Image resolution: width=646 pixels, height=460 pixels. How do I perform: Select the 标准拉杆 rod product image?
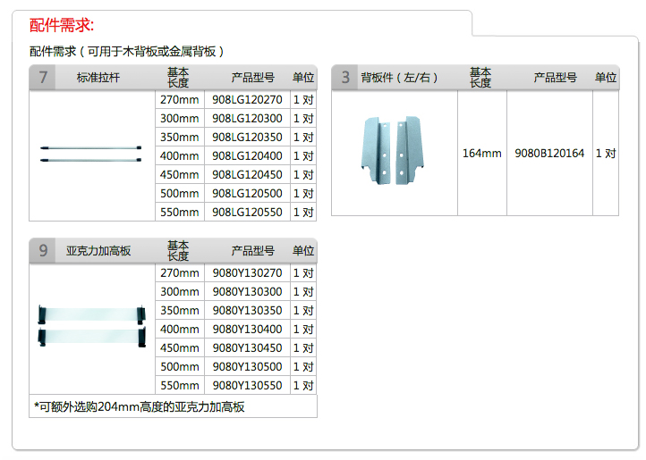pyautogui.click(x=91, y=153)
